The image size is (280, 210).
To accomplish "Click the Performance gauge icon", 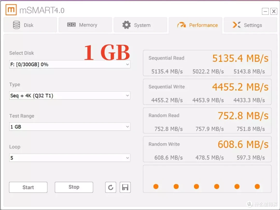I will click(x=181, y=25).
